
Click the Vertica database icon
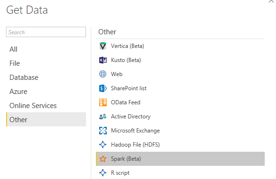103,46
